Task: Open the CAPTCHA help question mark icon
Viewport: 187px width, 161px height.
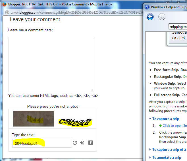Action: (90, 143)
